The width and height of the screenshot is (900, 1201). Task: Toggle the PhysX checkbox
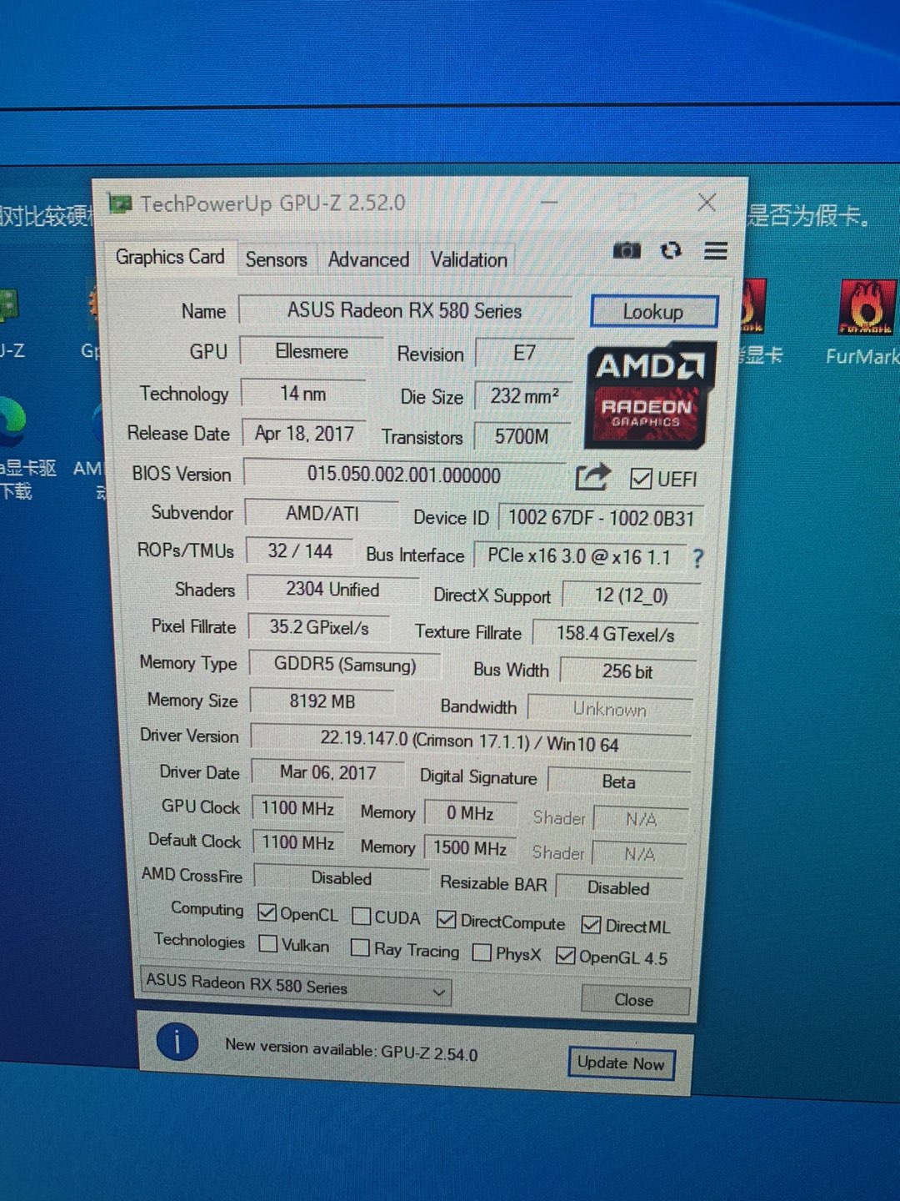(481, 952)
